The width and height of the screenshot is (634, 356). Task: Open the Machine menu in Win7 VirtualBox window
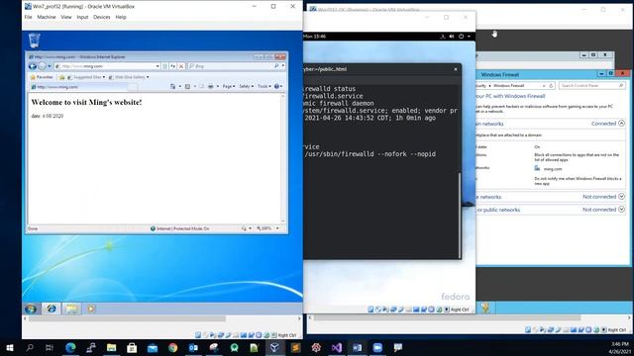47,17
